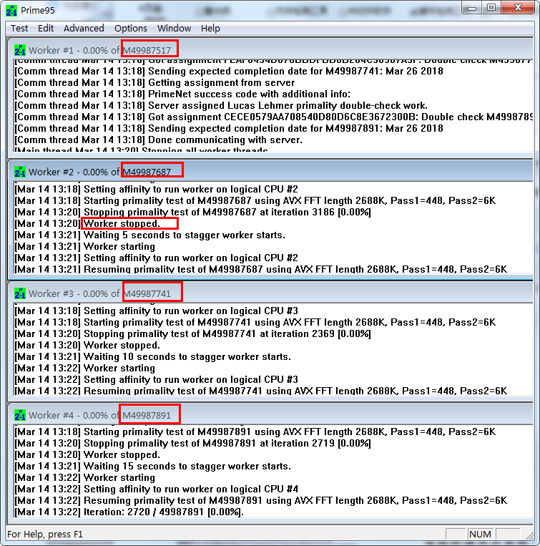The height and width of the screenshot is (546, 540).
Task: Minimize the Prime95 window
Action: click(x=472, y=8)
